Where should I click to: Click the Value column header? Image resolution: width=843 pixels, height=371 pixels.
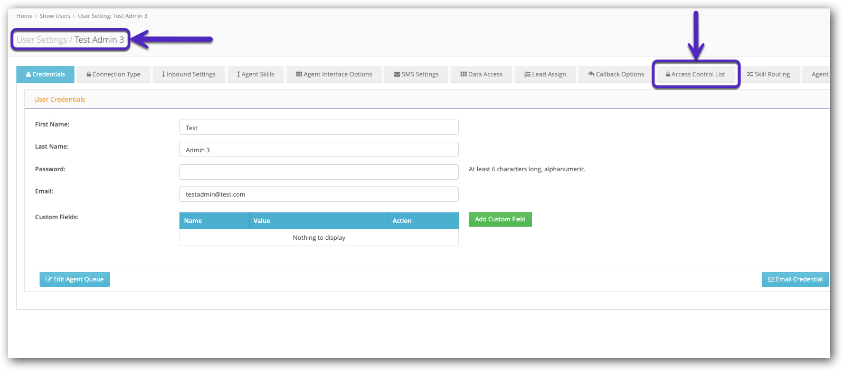[x=319, y=221]
